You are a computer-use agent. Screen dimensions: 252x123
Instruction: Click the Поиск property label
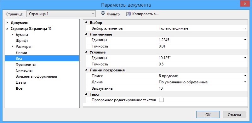97,76
